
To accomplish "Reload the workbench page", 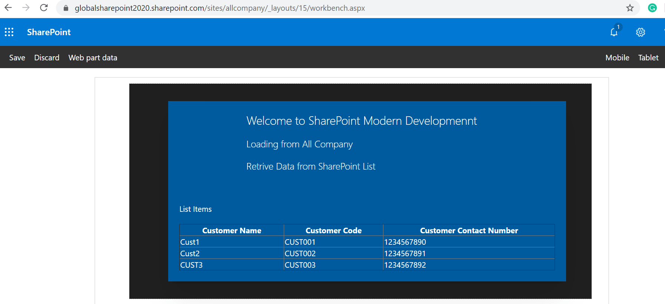I will [x=44, y=8].
